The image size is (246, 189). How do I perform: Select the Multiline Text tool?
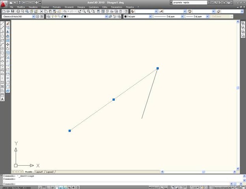2,99
